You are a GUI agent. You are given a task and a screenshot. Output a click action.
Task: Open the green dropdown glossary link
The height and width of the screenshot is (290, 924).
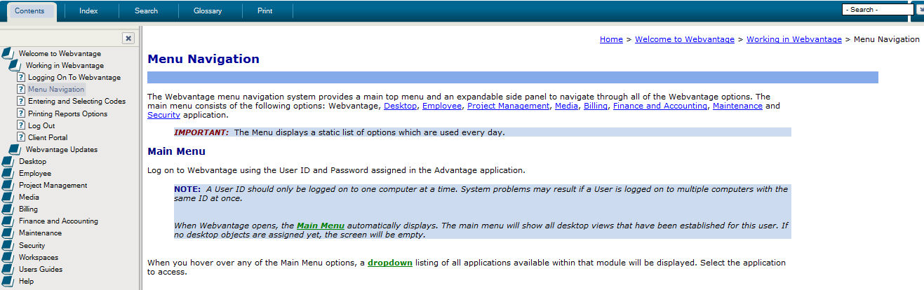pyautogui.click(x=389, y=263)
